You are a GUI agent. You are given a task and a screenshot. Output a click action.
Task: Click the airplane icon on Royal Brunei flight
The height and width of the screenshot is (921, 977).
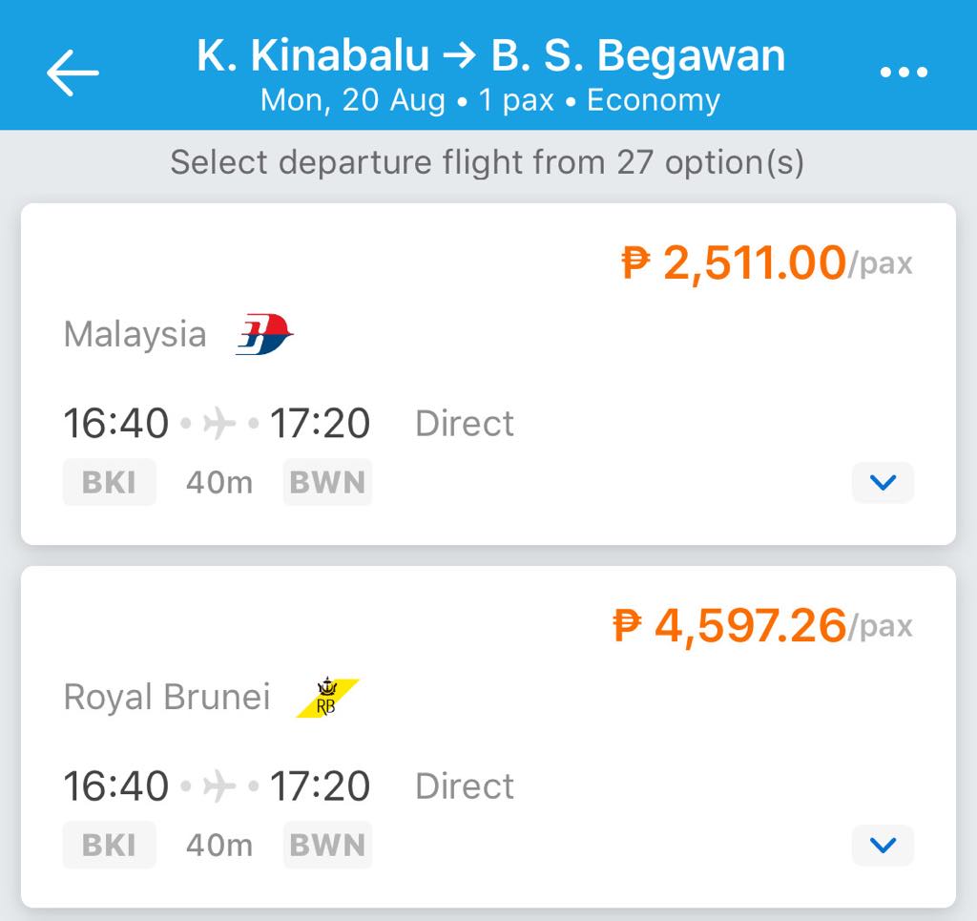coord(219,785)
